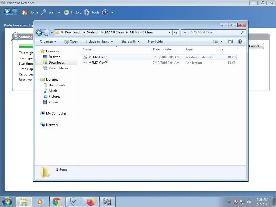Open Action Center flag in tray
Image resolution: width=276 pixels, height=207 pixels.
236,202
